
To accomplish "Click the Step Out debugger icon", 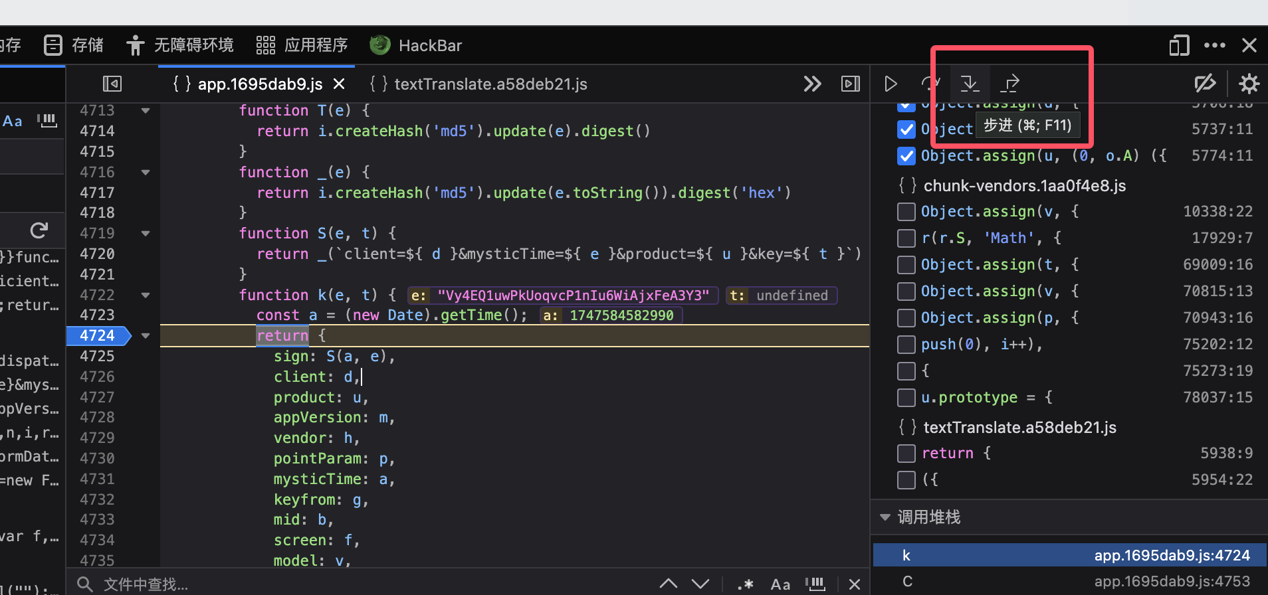I will click(1010, 84).
